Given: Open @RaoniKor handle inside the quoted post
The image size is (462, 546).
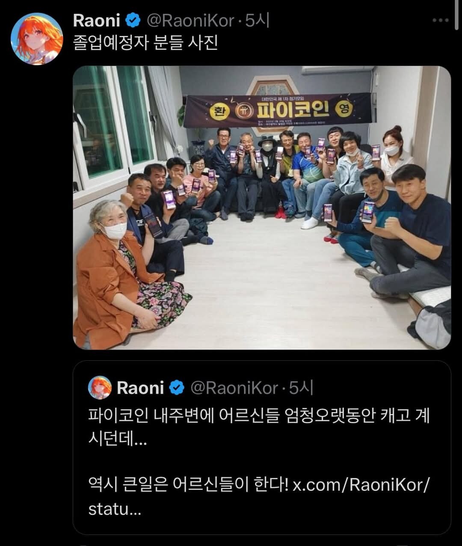Looking at the screenshot, I should click(x=234, y=388).
